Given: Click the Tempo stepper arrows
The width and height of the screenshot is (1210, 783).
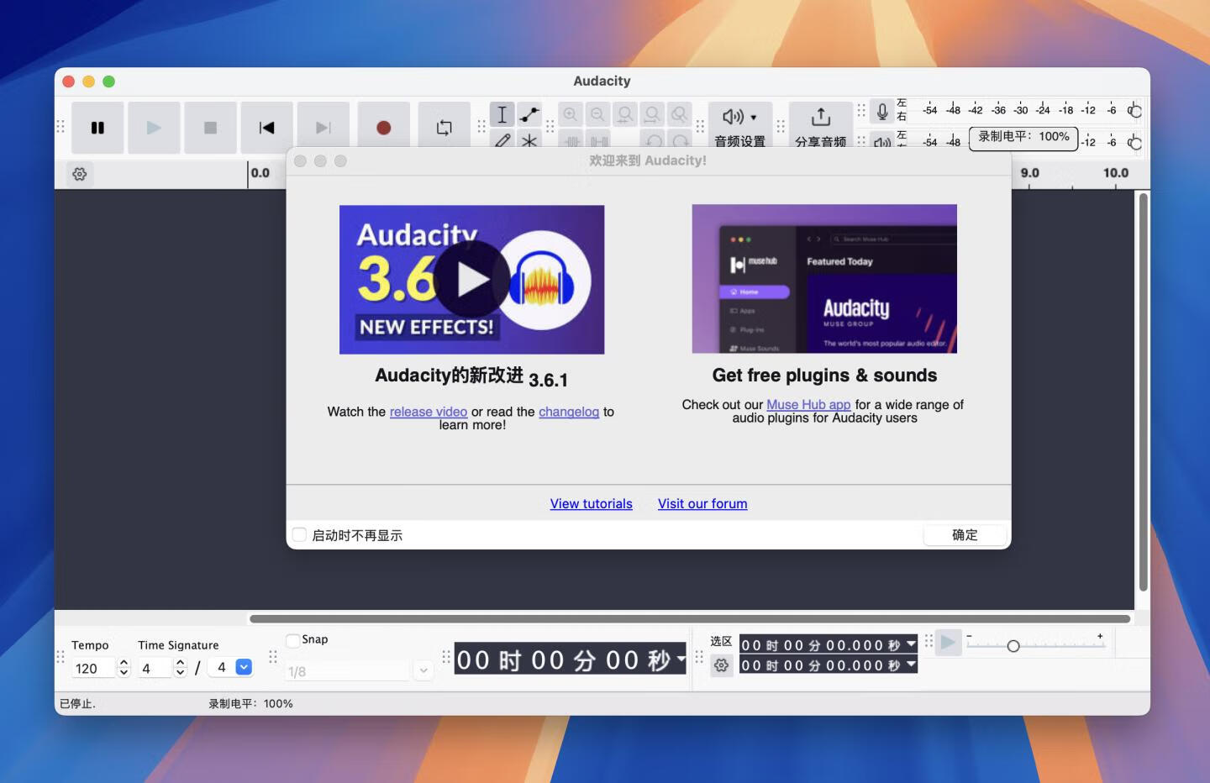Looking at the screenshot, I should pos(124,668).
